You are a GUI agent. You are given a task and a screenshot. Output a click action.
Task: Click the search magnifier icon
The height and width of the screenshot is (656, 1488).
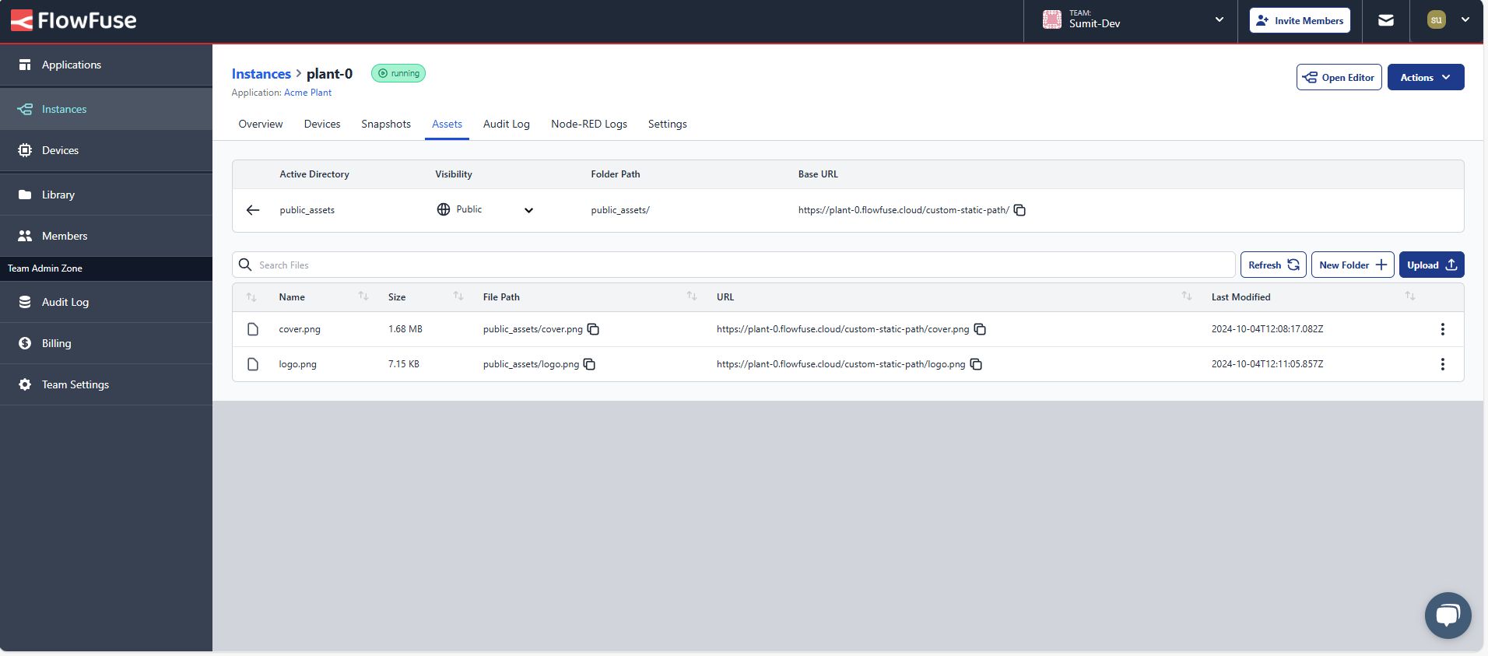click(245, 265)
